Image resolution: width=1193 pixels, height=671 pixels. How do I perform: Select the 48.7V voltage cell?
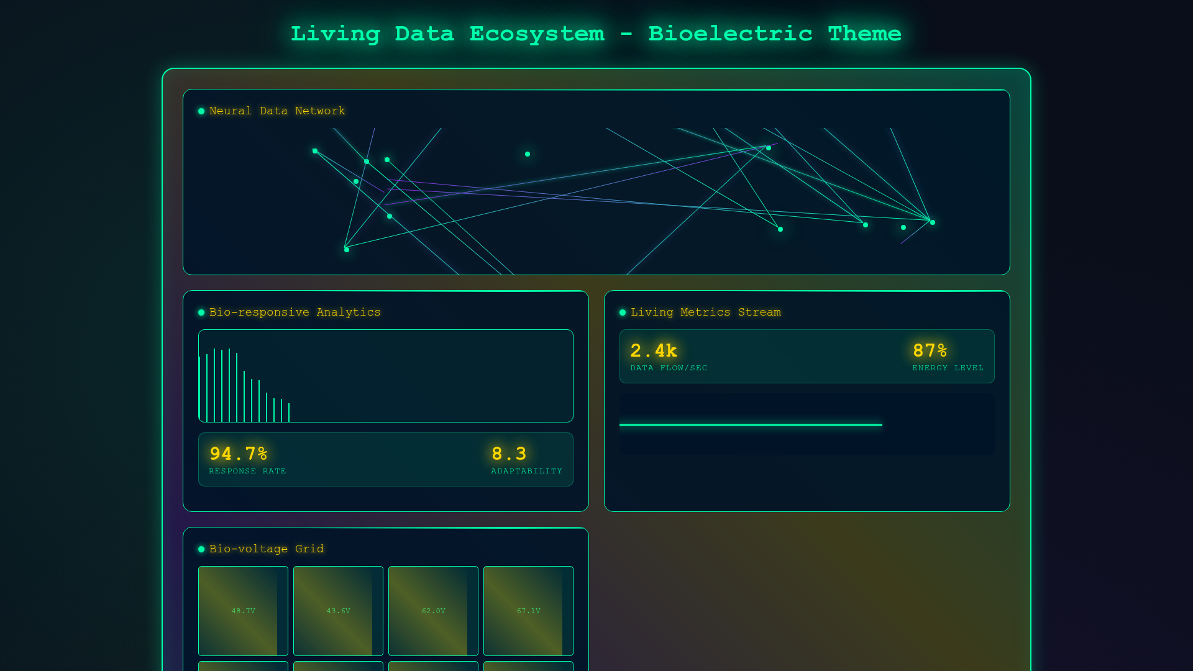[243, 611]
